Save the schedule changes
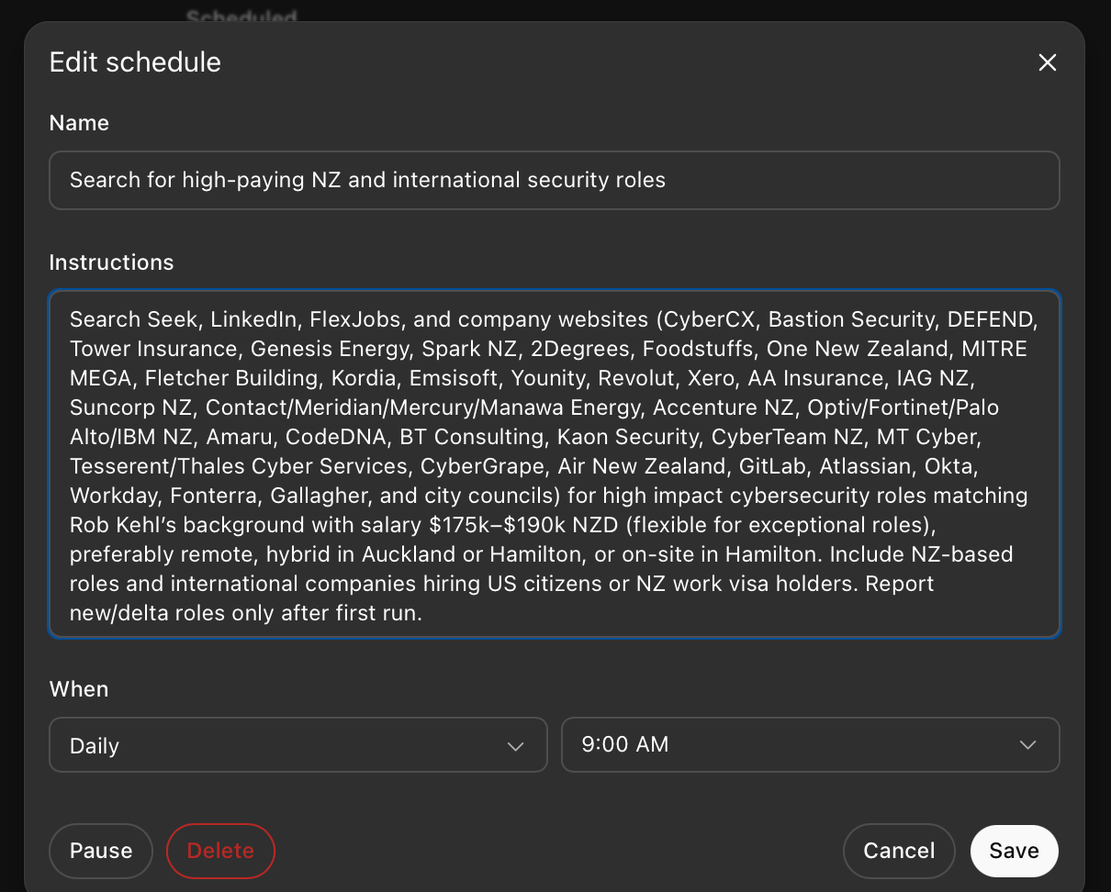The image size is (1111, 892). 1015,851
